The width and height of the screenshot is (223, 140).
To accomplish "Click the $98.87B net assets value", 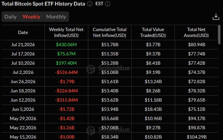I will click(197, 128).
